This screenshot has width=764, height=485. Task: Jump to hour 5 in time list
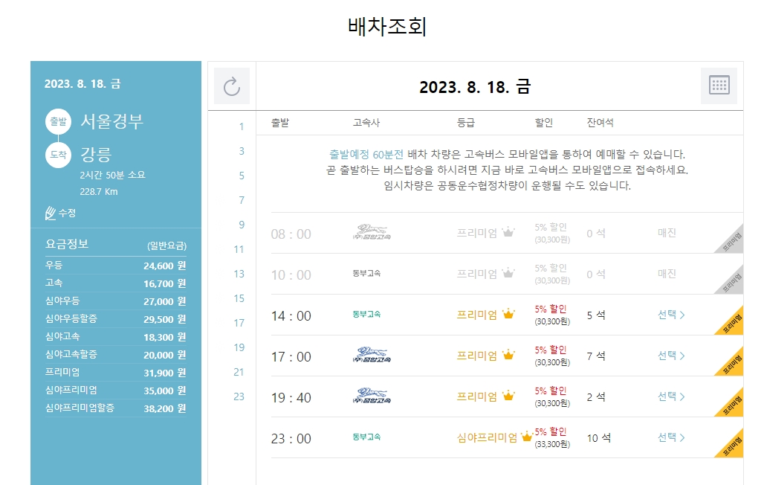[242, 176]
